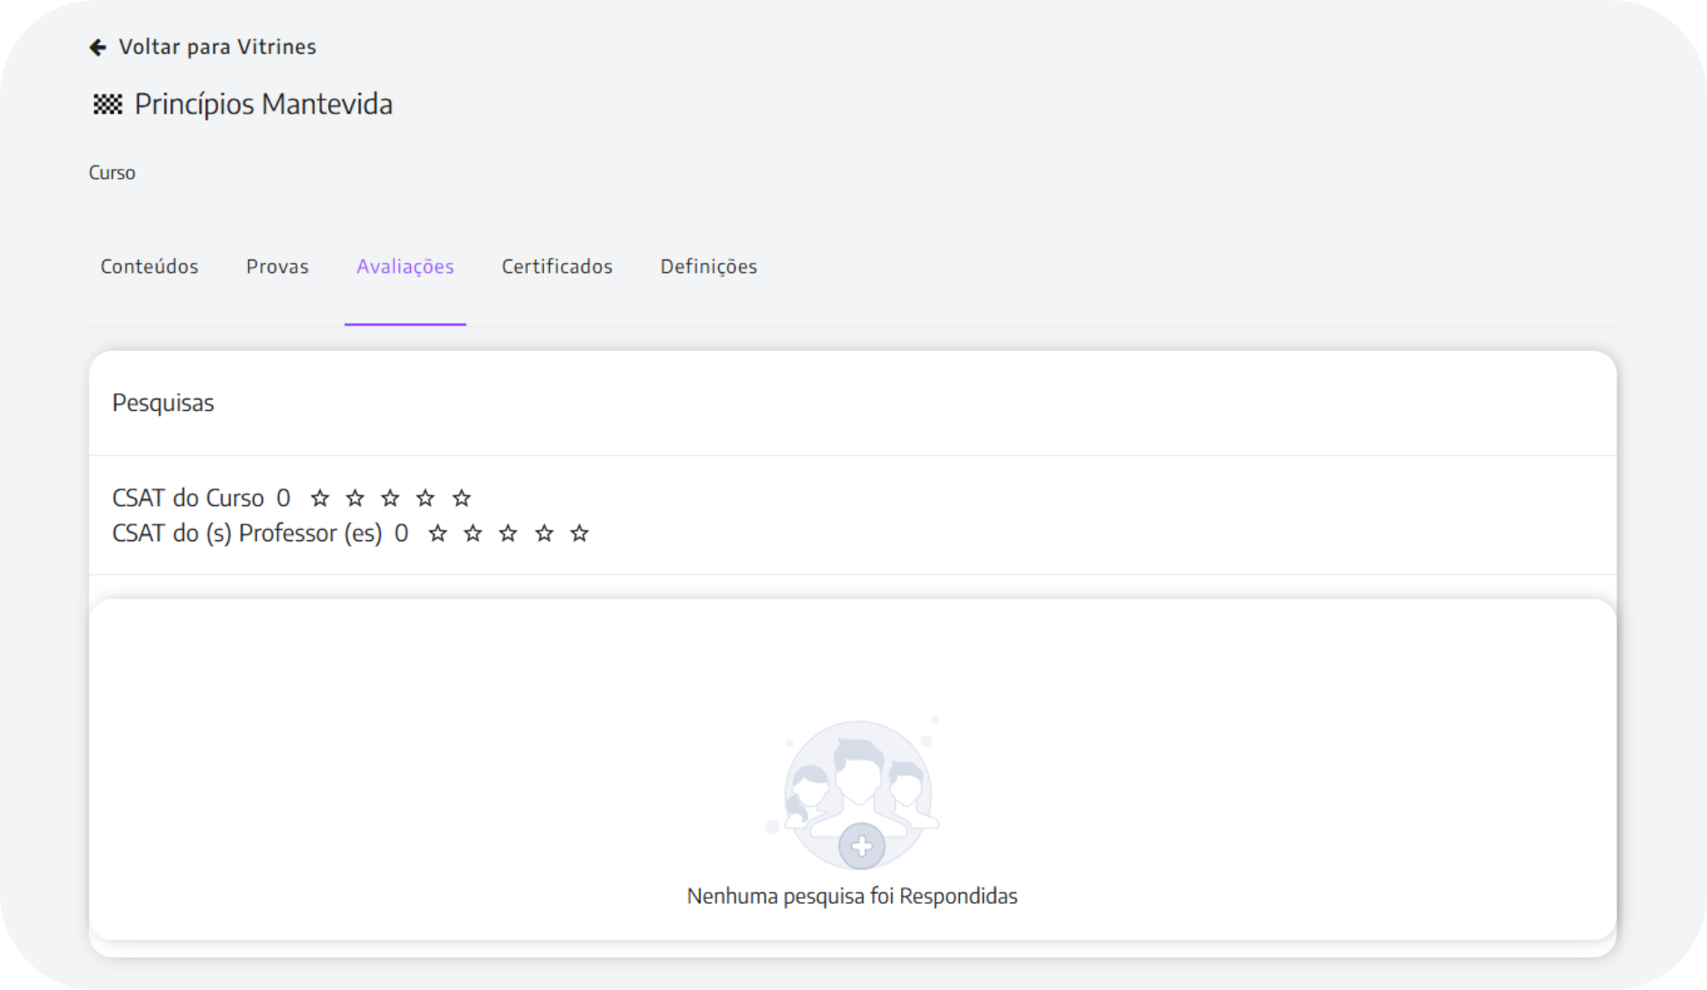Click first star of CSAT do Curso

point(320,499)
